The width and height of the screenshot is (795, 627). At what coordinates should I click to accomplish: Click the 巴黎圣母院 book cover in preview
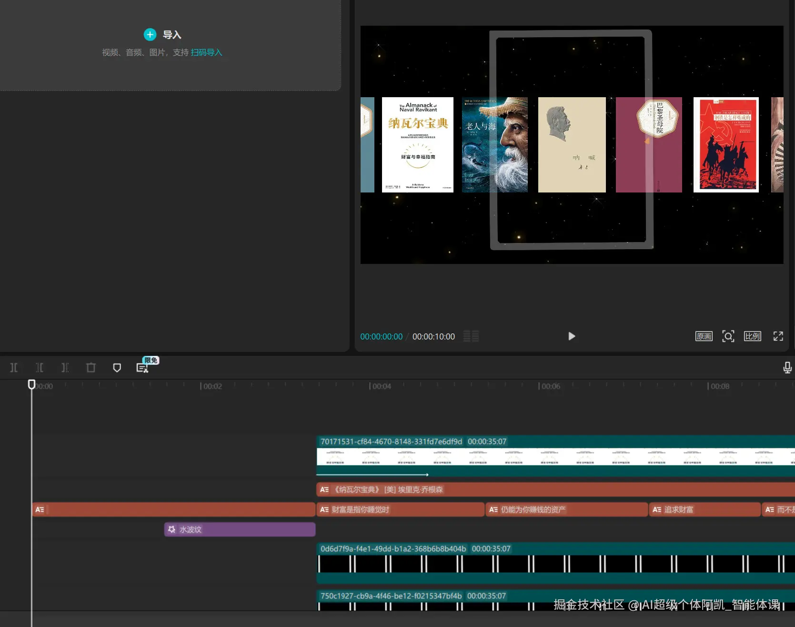[x=649, y=145]
